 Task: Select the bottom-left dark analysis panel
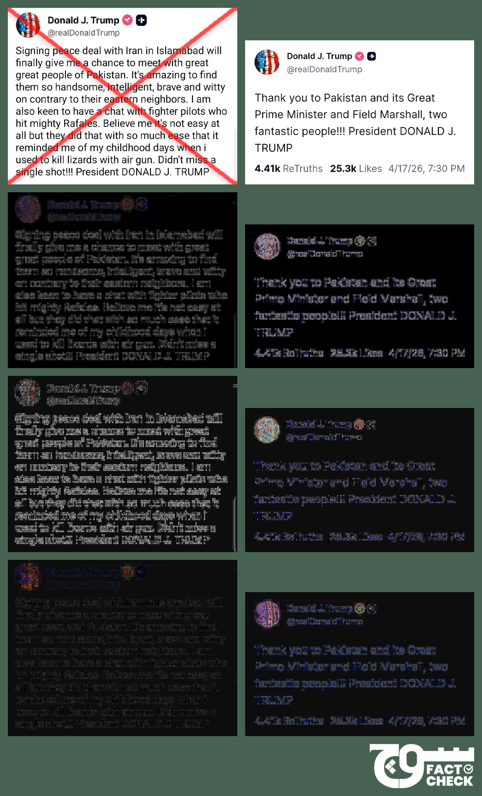pyautogui.click(x=123, y=648)
